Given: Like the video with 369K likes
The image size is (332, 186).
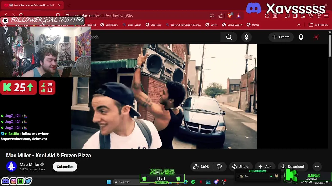Looking at the screenshot, I should pyautogui.click(x=201, y=167).
